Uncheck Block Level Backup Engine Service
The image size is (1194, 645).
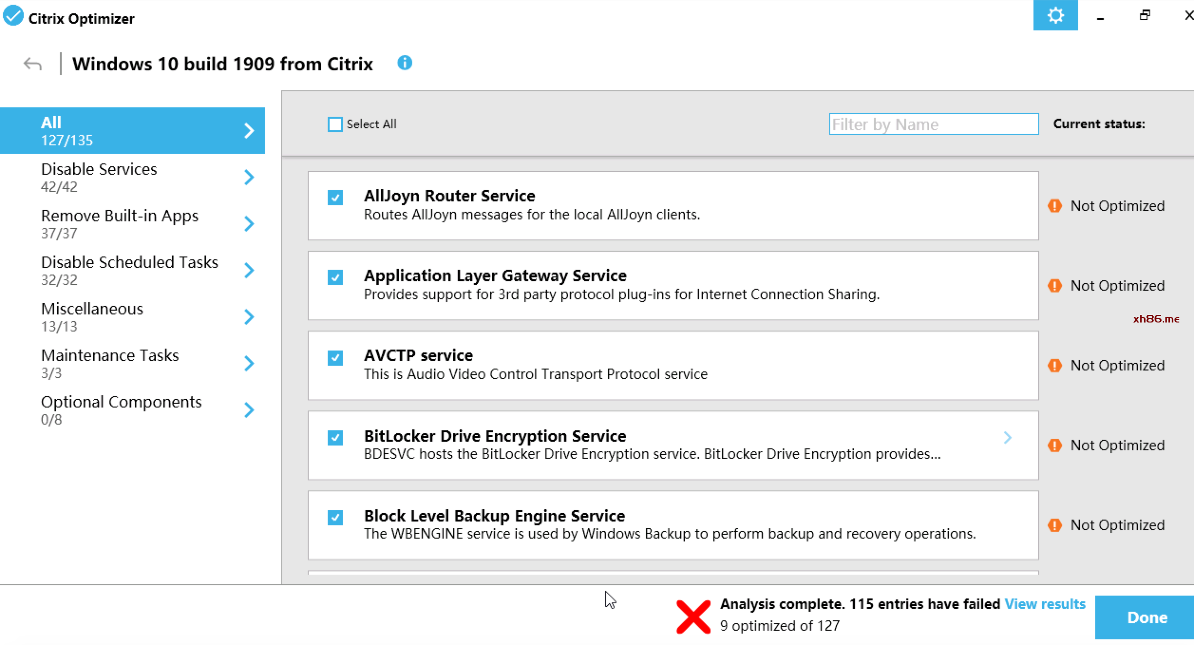tap(335, 517)
